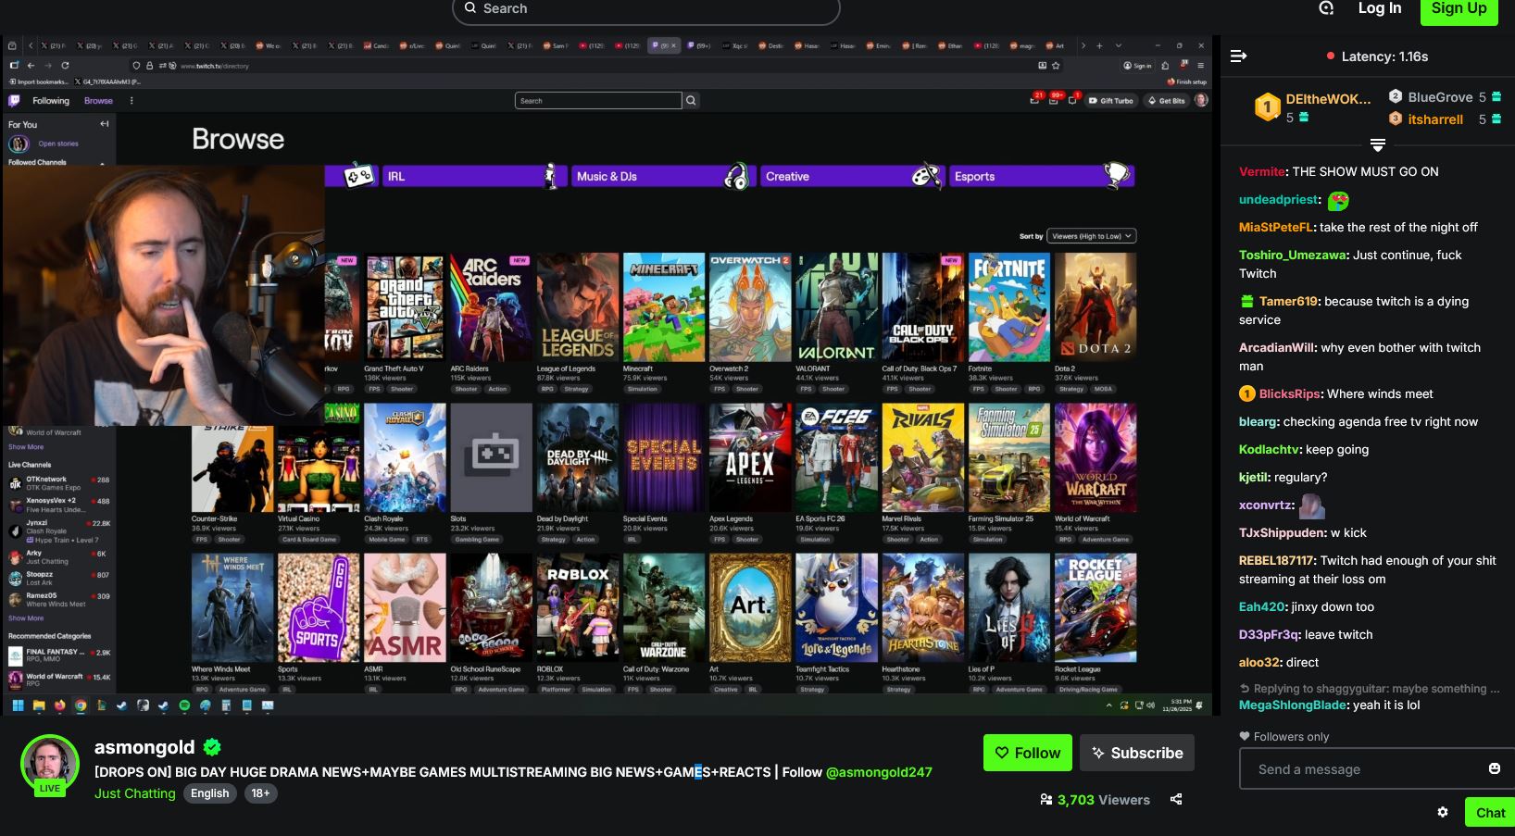Open the Rocket League game card
The width and height of the screenshot is (1515, 836).
coord(1096,623)
